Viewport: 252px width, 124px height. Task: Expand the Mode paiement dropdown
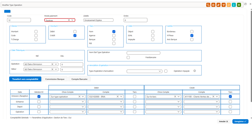click(x=72, y=20)
